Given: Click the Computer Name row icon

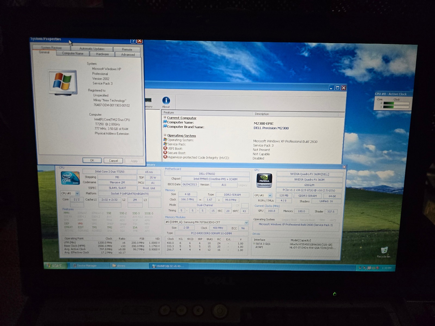Looking at the screenshot, I should (165, 122).
